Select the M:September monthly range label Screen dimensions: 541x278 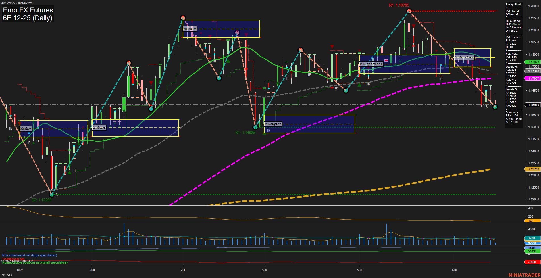pos(371,64)
